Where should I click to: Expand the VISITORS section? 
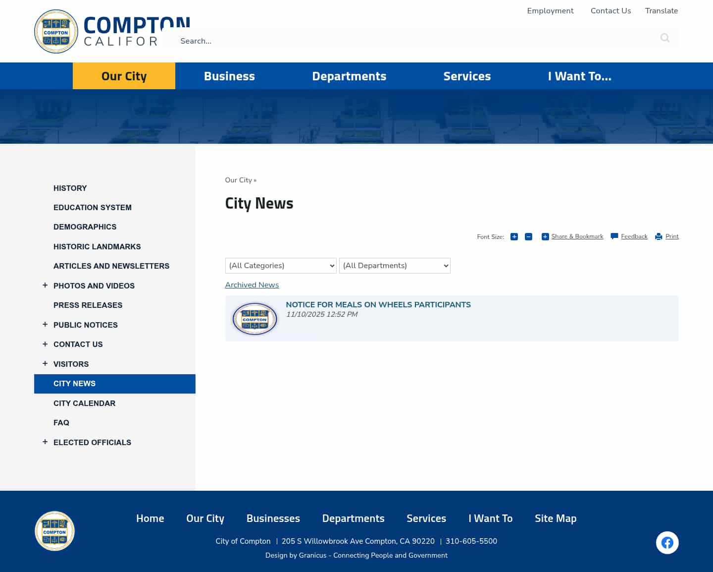(45, 363)
